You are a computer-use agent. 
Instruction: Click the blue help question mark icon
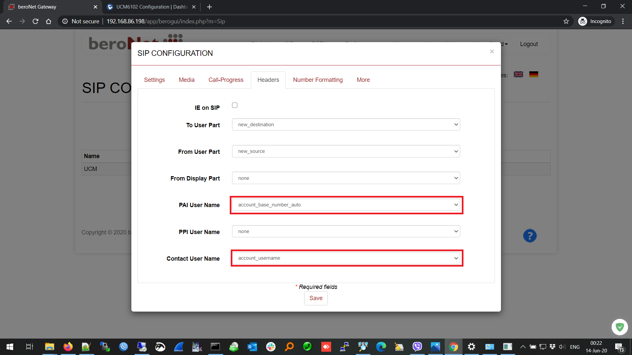pos(530,236)
